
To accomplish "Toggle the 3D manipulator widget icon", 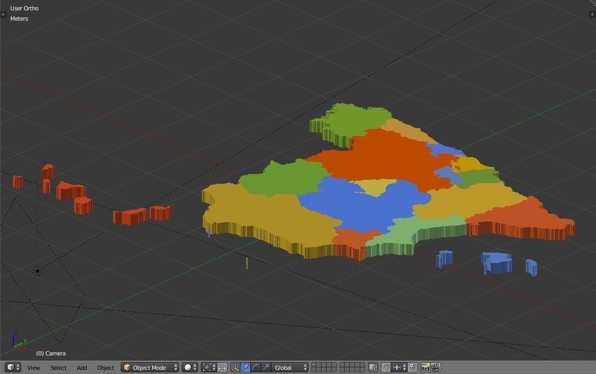I will [235, 367].
